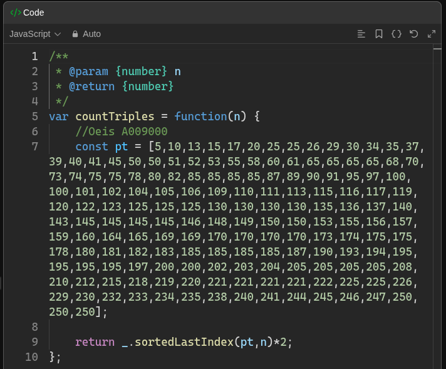
Task: Click the lock icon beside Auto
Action: point(75,34)
